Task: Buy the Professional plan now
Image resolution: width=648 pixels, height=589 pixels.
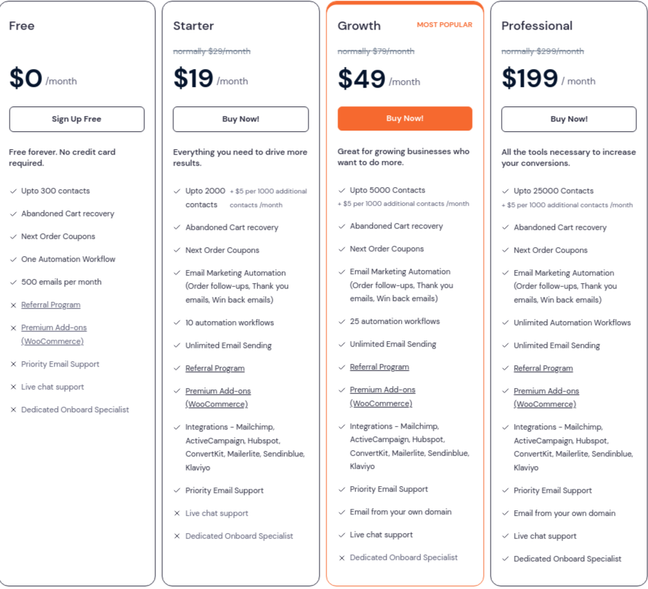Action: click(x=569, y=119)
